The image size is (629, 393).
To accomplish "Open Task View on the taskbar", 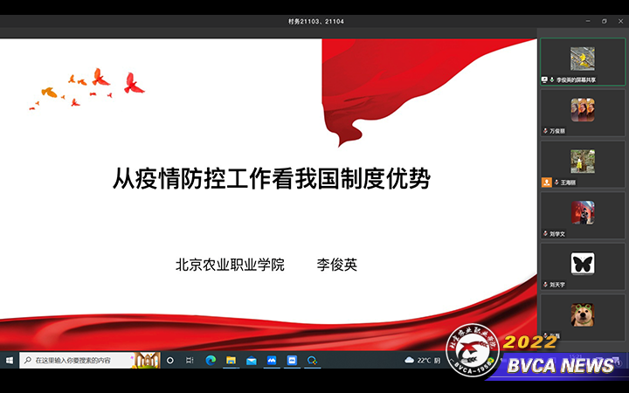I will coord(190,360).
